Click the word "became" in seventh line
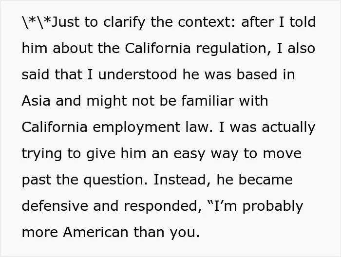341x257 pixels. point(265,180)
